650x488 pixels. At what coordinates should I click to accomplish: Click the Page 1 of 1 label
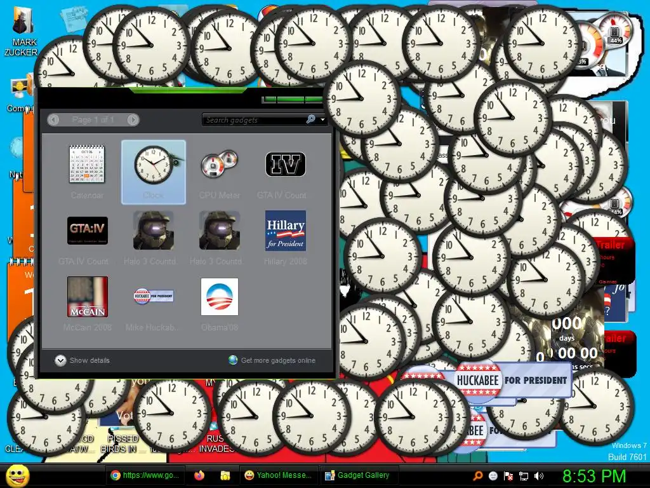(x=93, y=120)
